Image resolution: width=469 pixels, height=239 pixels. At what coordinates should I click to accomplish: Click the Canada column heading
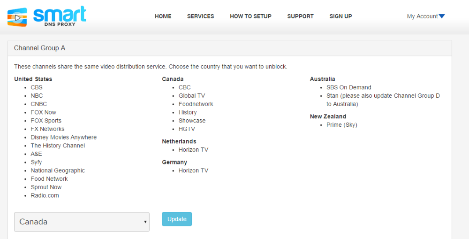pyautogui.click(x=173, y=79)
